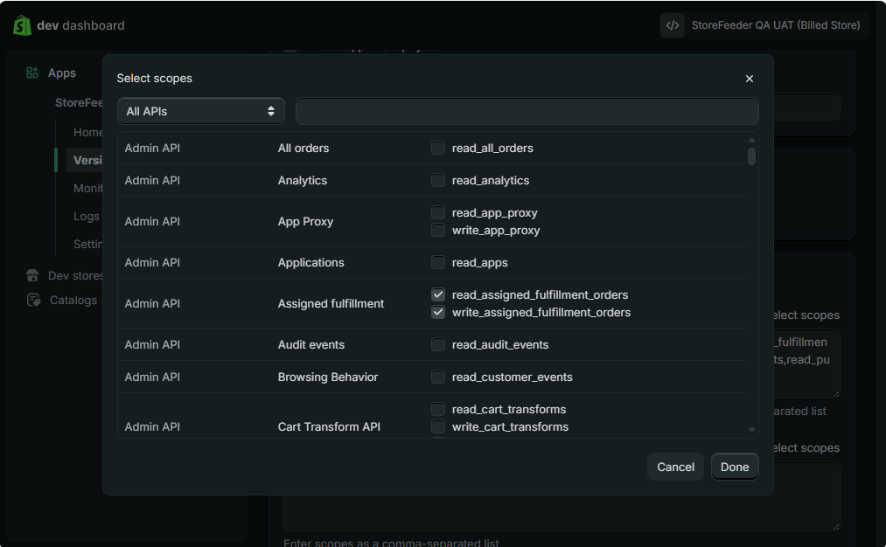Click the Apps grid icon in sidebar
The height and width of the screenshot is (547, 886).
point(32,73)
